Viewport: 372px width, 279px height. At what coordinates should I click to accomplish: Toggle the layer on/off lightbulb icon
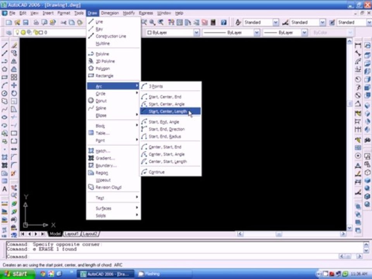click(x=17, y=32)
